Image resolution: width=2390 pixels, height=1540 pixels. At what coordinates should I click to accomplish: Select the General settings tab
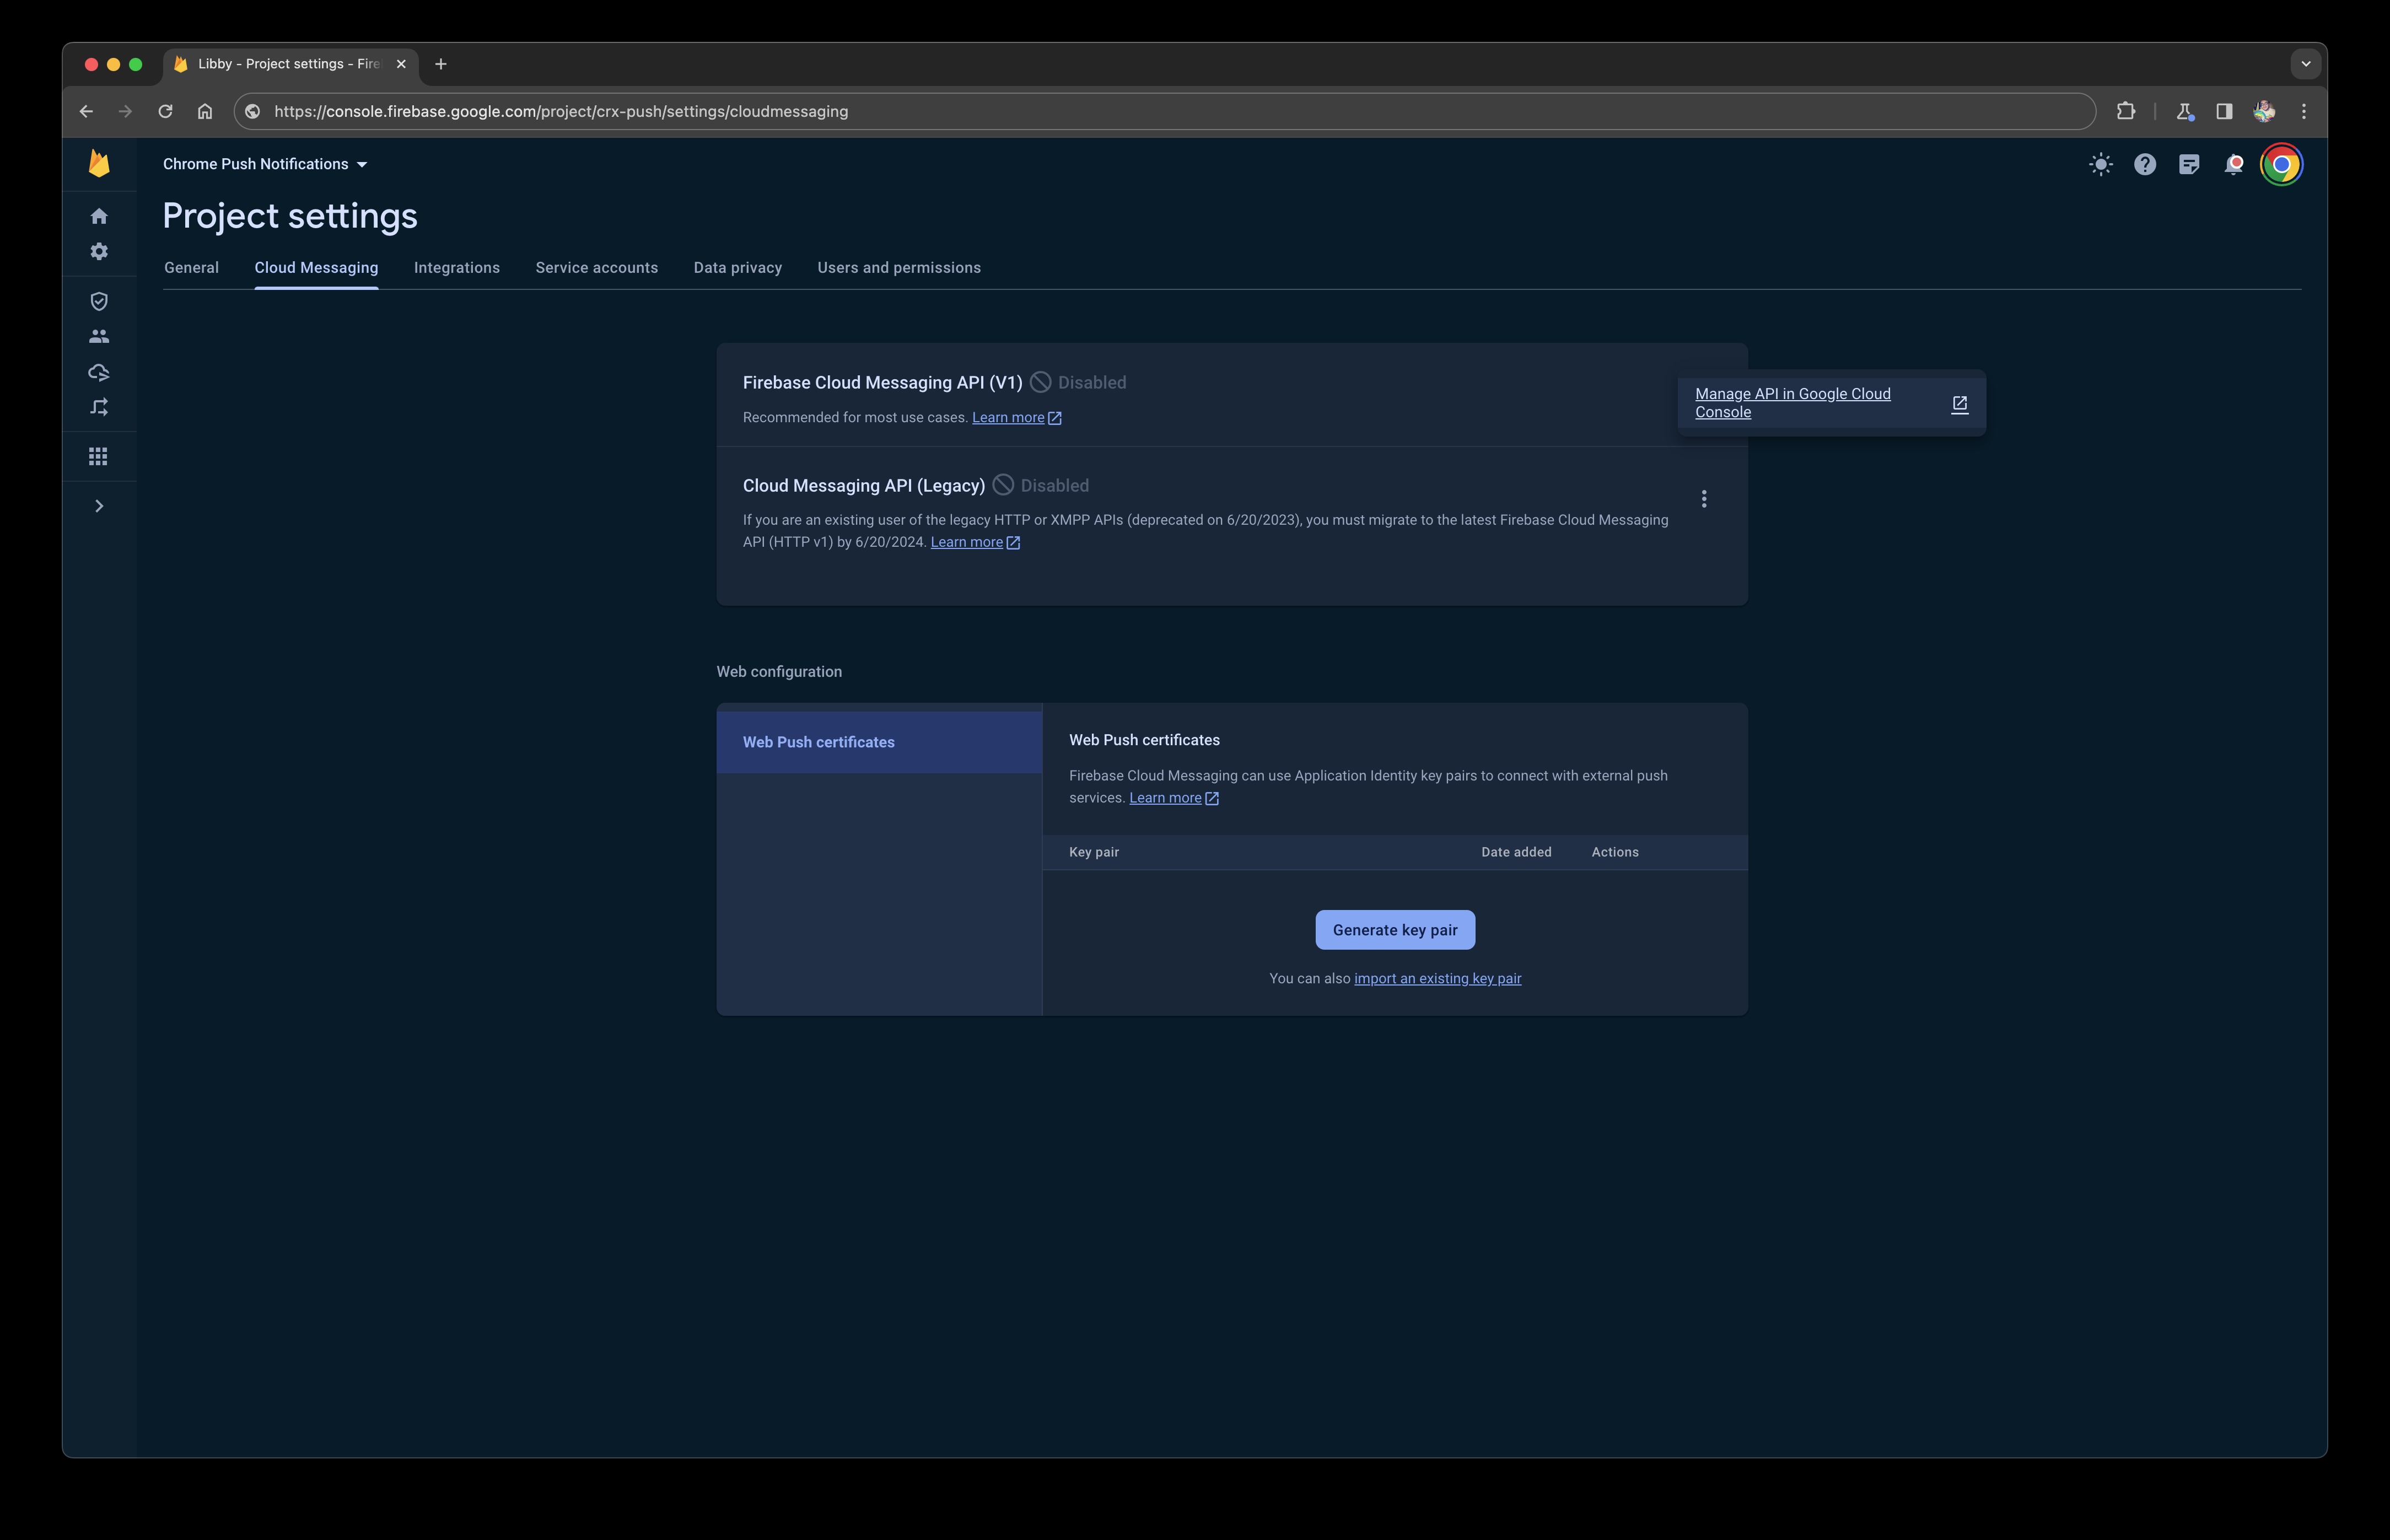[x=190, y=267]
